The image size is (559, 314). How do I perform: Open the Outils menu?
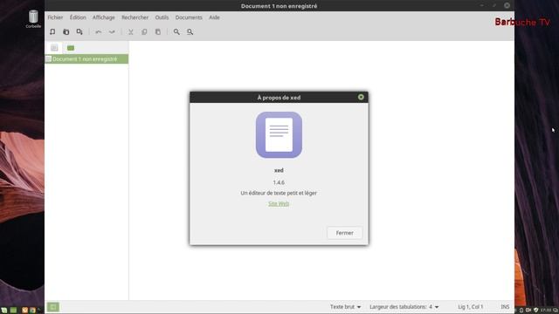click(162, 17)
